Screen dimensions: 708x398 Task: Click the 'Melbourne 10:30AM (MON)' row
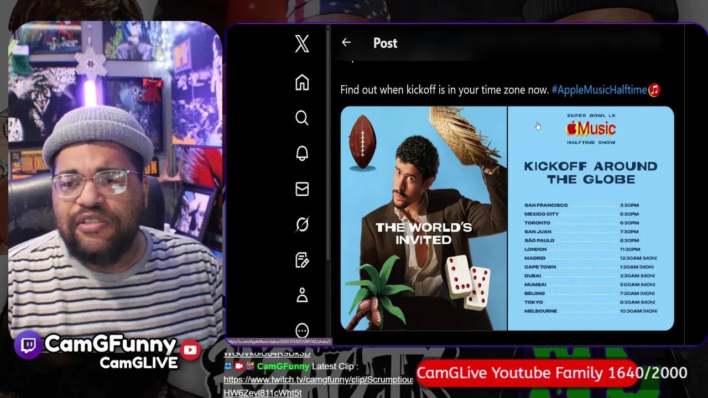591,311
